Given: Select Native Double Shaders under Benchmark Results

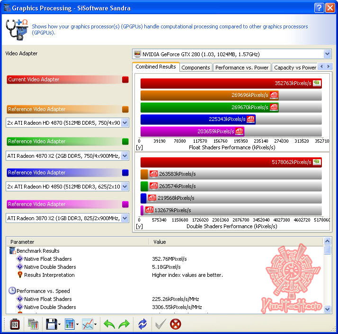Looking at the screenshot, I should click(x=50, y=267).
